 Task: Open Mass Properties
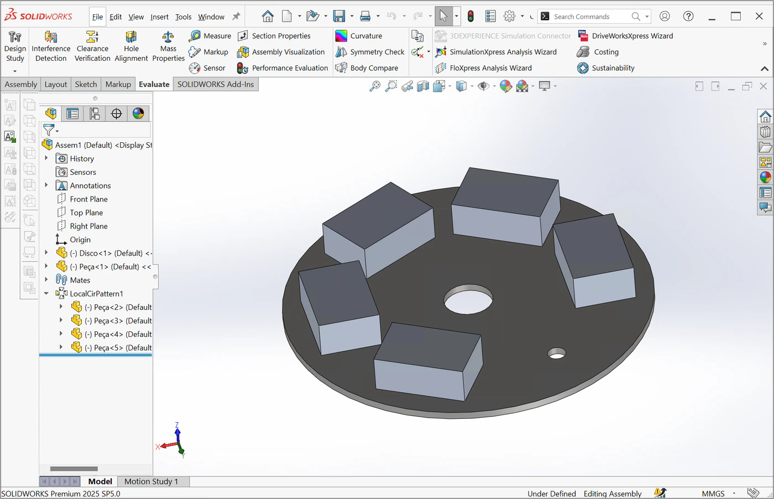[x=168, y=46]
